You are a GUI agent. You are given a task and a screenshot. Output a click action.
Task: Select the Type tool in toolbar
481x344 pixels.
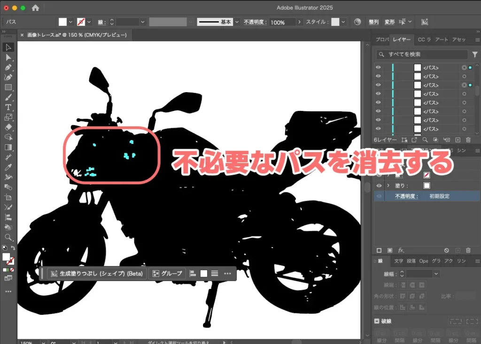(x=8, y=107)
